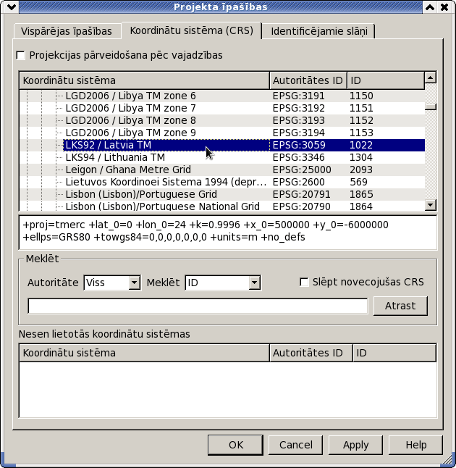Click scroll up arrow of CRS list

coord(431,78)
